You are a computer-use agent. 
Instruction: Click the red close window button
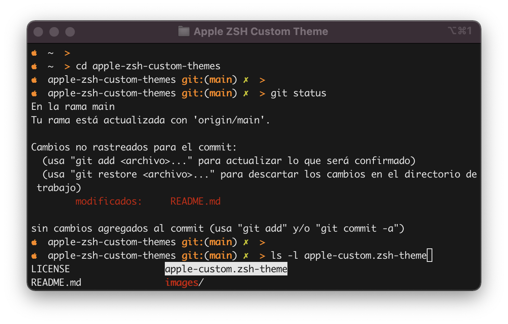point(38,32)
